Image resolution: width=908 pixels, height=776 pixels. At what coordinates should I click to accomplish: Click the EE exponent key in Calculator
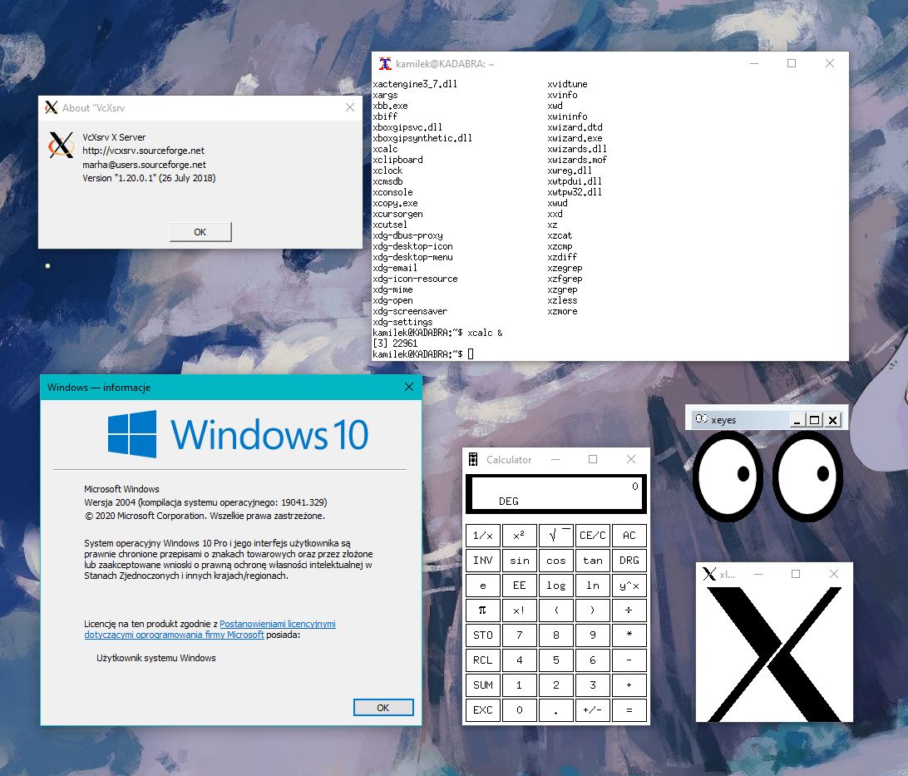pos(520,586)
